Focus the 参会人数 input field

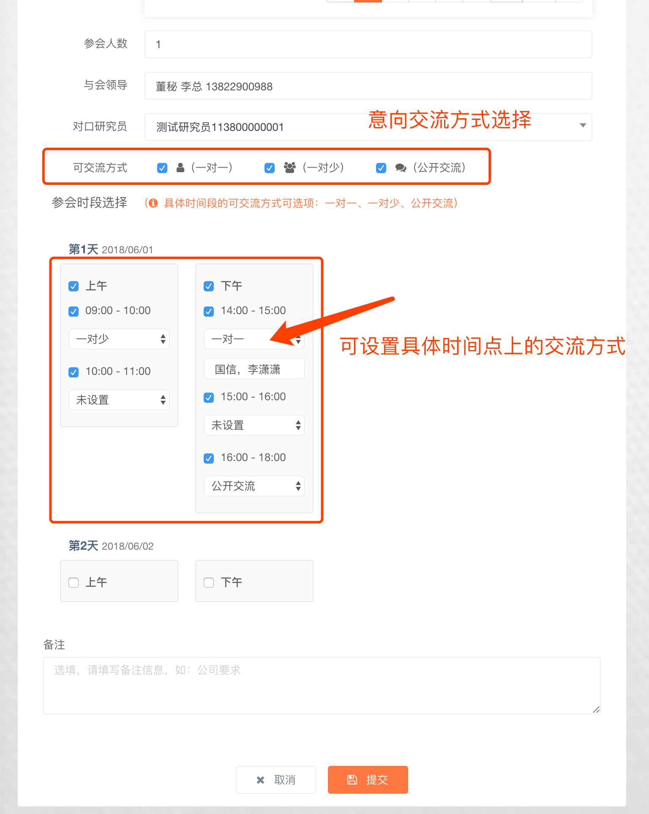368,44
